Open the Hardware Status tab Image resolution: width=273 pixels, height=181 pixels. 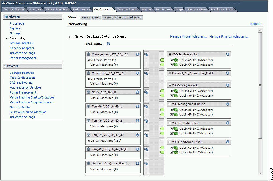pyautogui.click(x=222, y=10)
